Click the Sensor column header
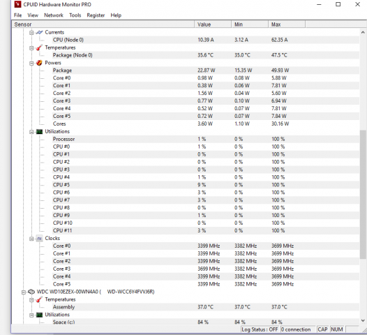 coord(103,24)
